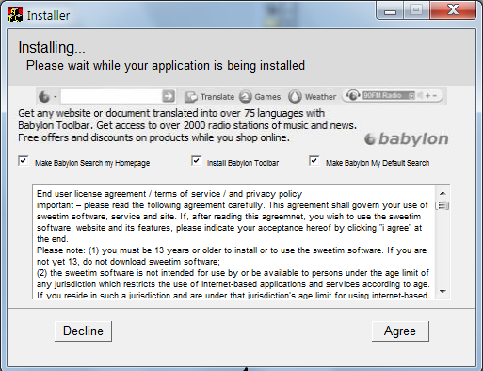Click the license scrollbar thumb
Viewport: 483px width, 371px height.
(443, 205)
